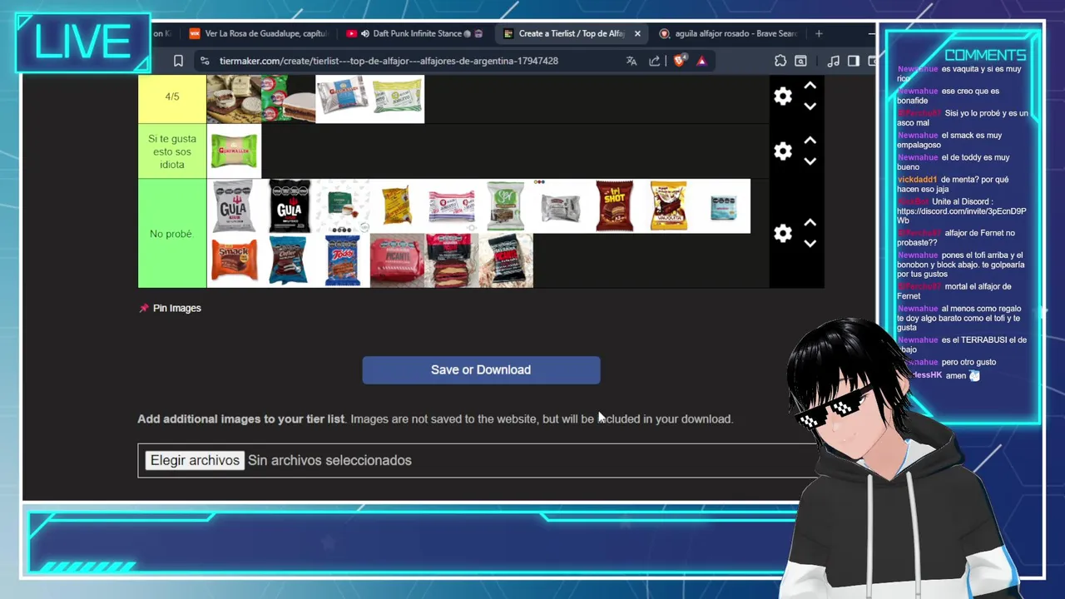Mute the Daft Punk tab audio icon
This screenshot has height=599, width=1065.
(364, 33)
